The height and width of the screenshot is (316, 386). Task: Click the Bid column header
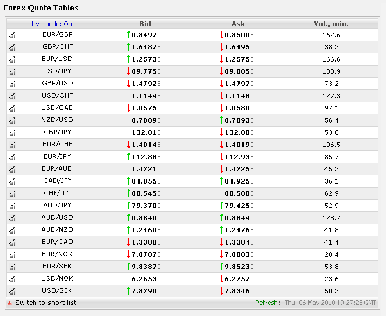pyautogui.click(x=145, y=24)
